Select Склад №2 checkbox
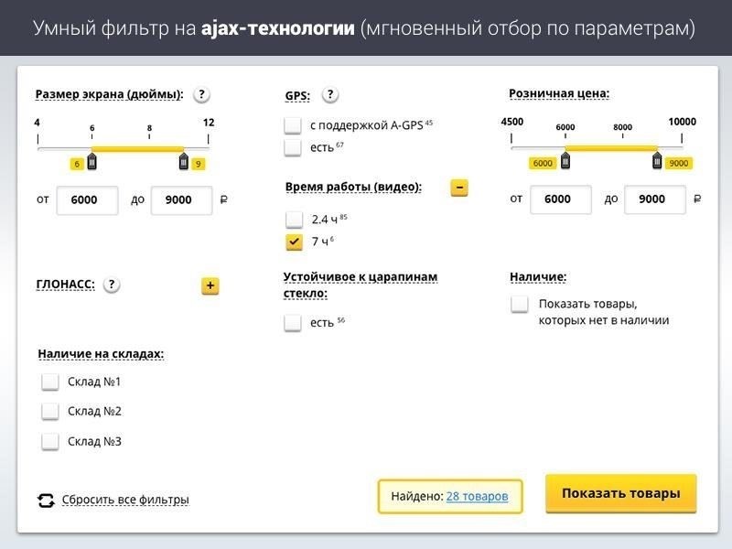The width and height of the screenshot is (732, 549). (50, 411)
